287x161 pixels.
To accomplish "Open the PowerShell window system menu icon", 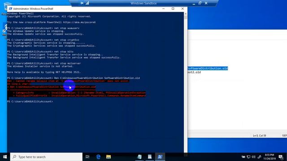I will pyautogui.click(x=10, y=8).
